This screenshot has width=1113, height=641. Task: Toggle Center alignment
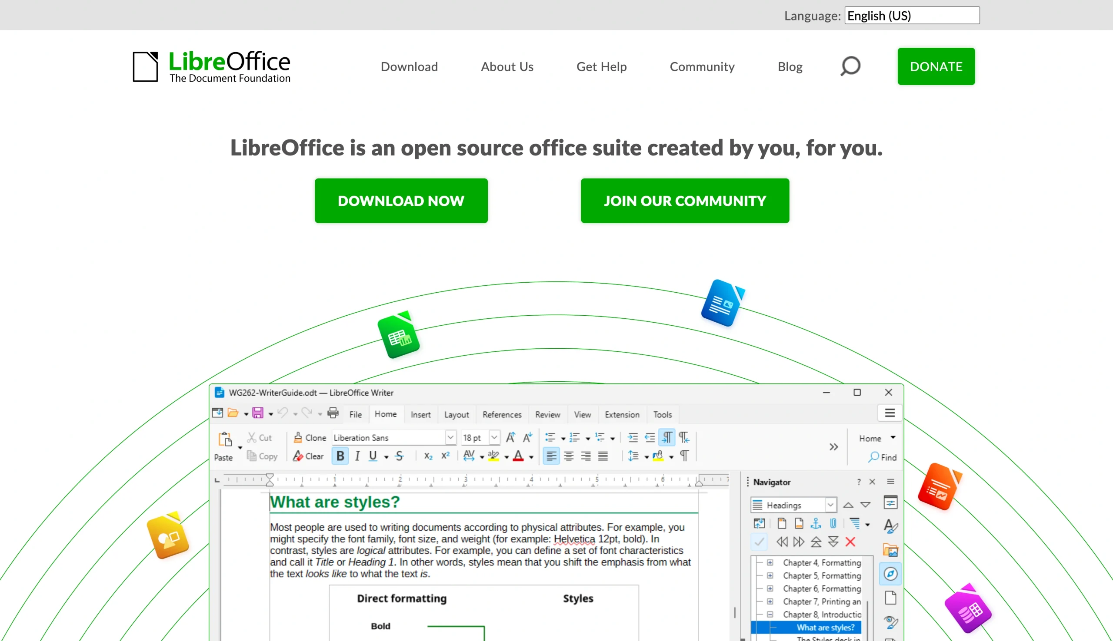569,456
